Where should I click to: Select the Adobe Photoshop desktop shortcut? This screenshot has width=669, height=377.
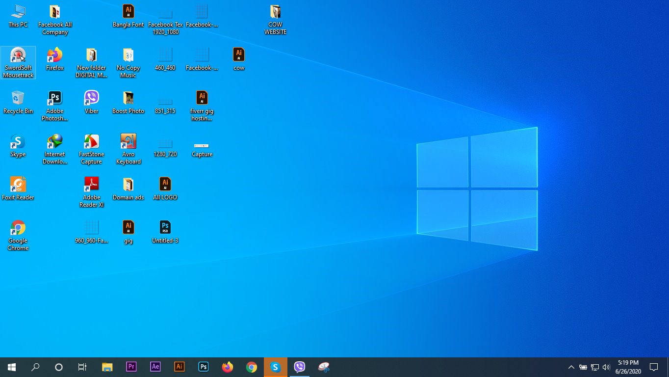[55, 106]
